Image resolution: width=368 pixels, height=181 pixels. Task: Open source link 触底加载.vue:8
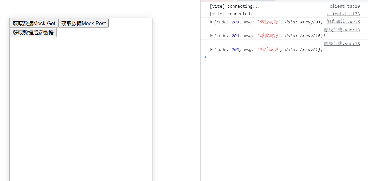pyautogui.click(x=343, y=21)
